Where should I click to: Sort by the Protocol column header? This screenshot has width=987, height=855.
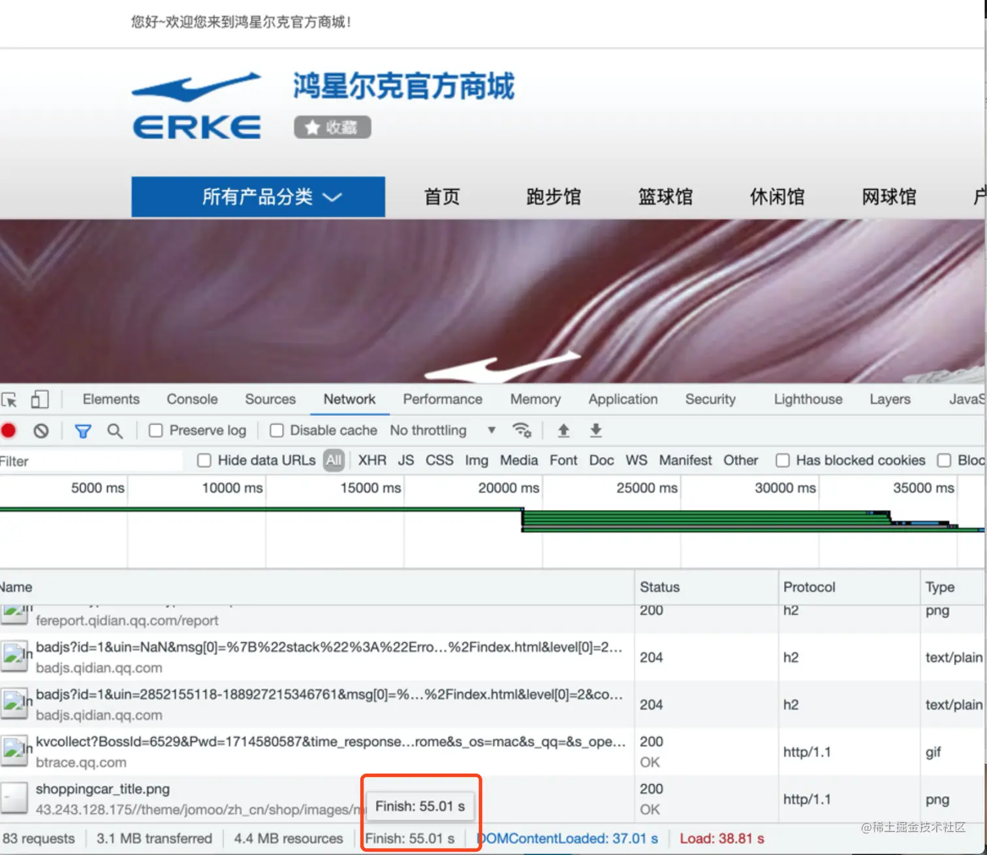849,587
